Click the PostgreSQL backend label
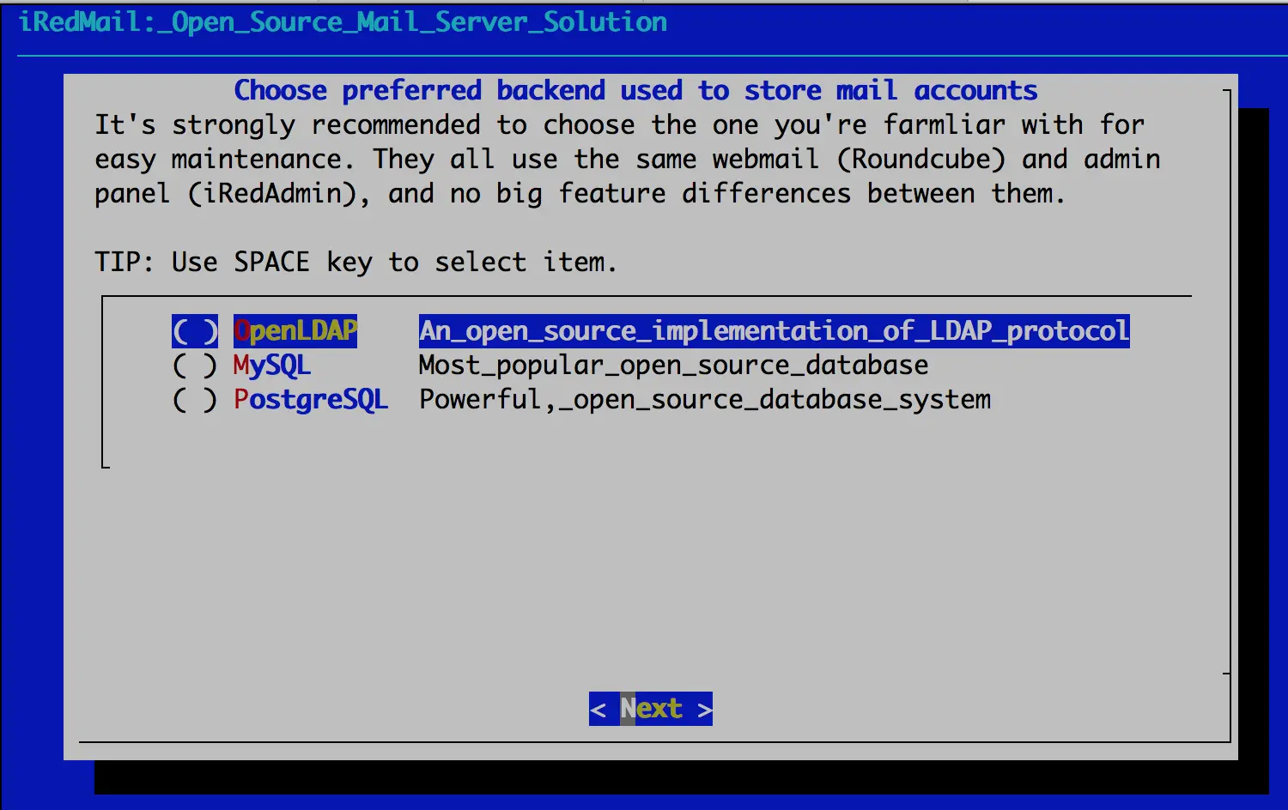This screenshot has width=1288, height=810. tap(311, 399)
